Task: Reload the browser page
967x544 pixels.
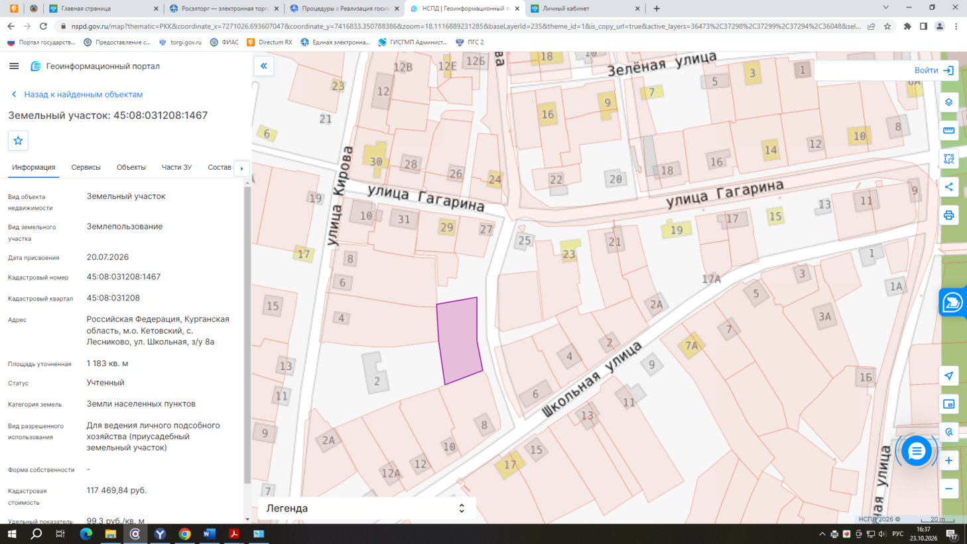Action: pyautogui.click(x=43, y=27)
